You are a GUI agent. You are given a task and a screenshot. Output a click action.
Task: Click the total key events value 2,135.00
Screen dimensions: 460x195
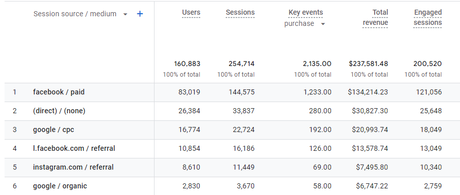pyautogui.click(x=317, y=63)
